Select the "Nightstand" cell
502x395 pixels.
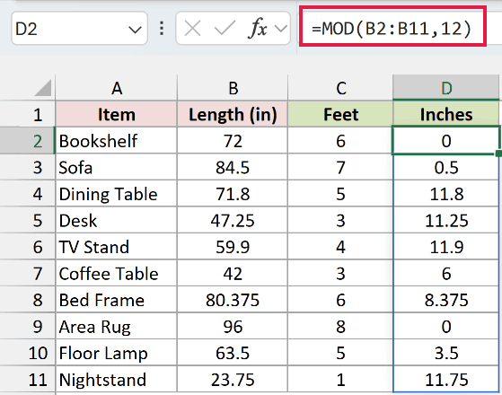116,380
